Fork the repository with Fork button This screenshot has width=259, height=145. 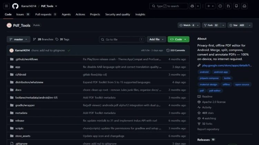211,25
